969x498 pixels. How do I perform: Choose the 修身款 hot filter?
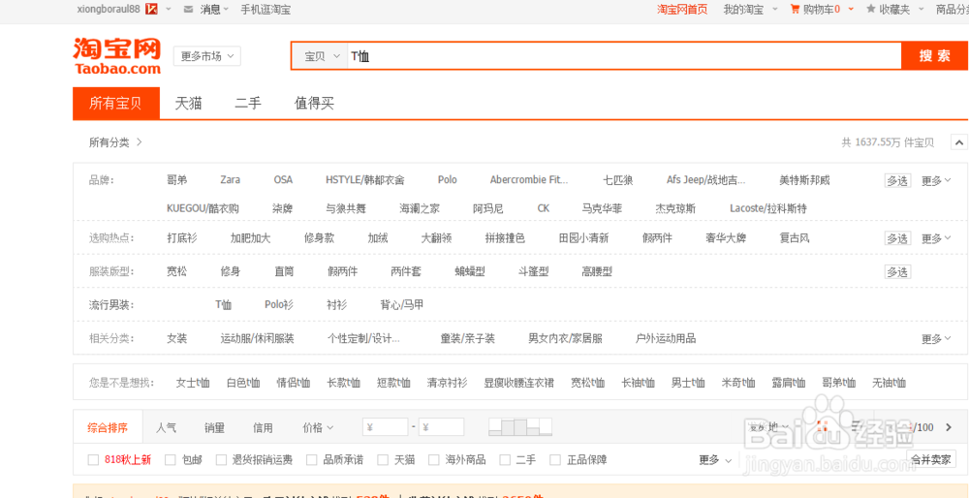point(319,238)
